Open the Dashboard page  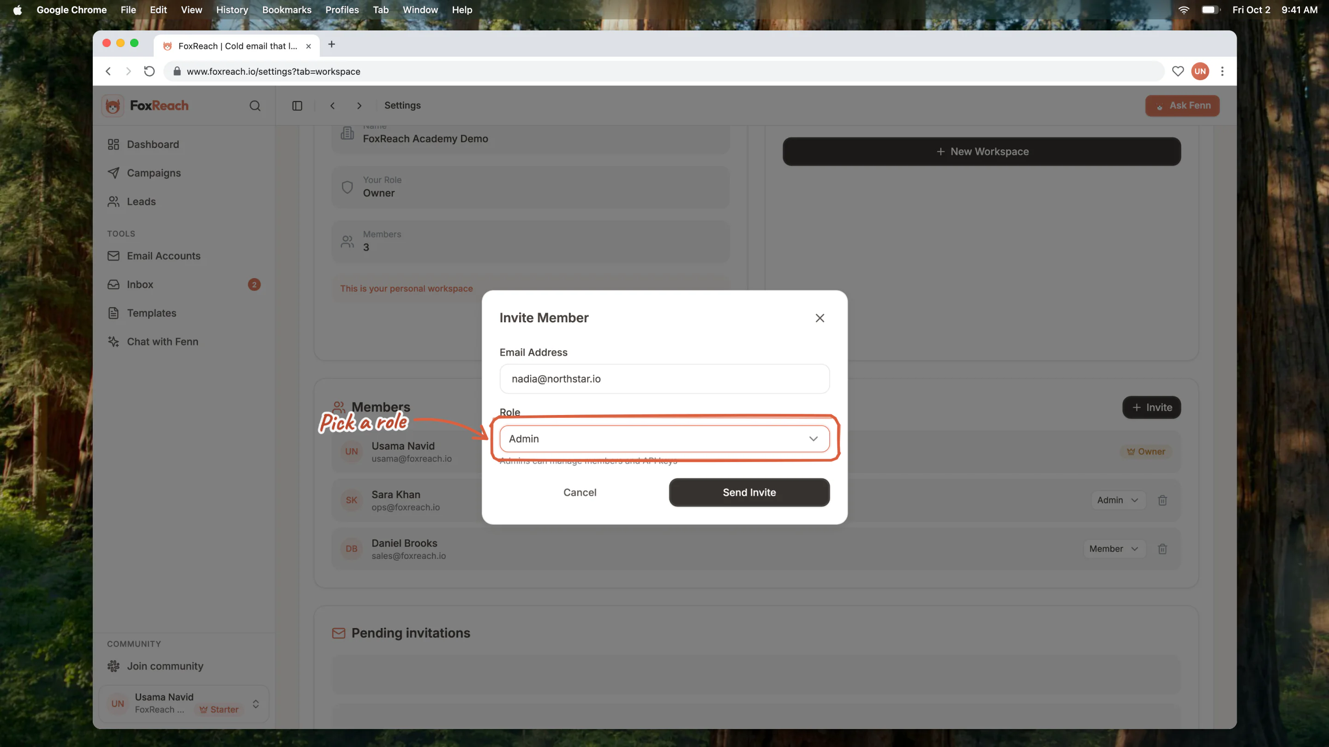[153, 144]
